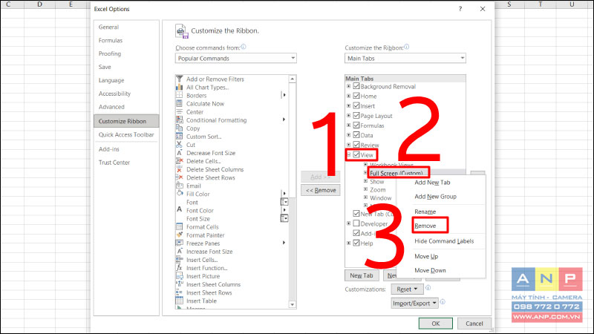The width and height of the screenshot is (594, 334).
Task: Click the Copy command icon
Action: pos(180,128)
